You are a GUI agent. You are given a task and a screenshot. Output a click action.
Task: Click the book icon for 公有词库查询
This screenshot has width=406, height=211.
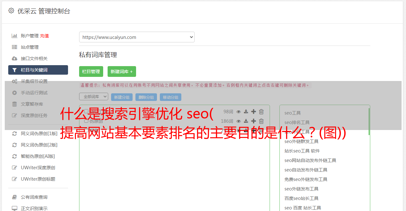[15, 197]
